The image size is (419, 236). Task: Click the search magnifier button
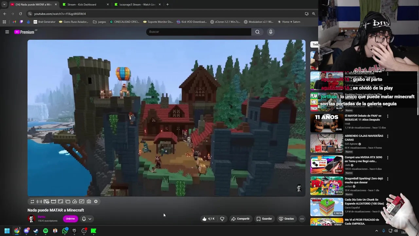[x=257, y=32]
